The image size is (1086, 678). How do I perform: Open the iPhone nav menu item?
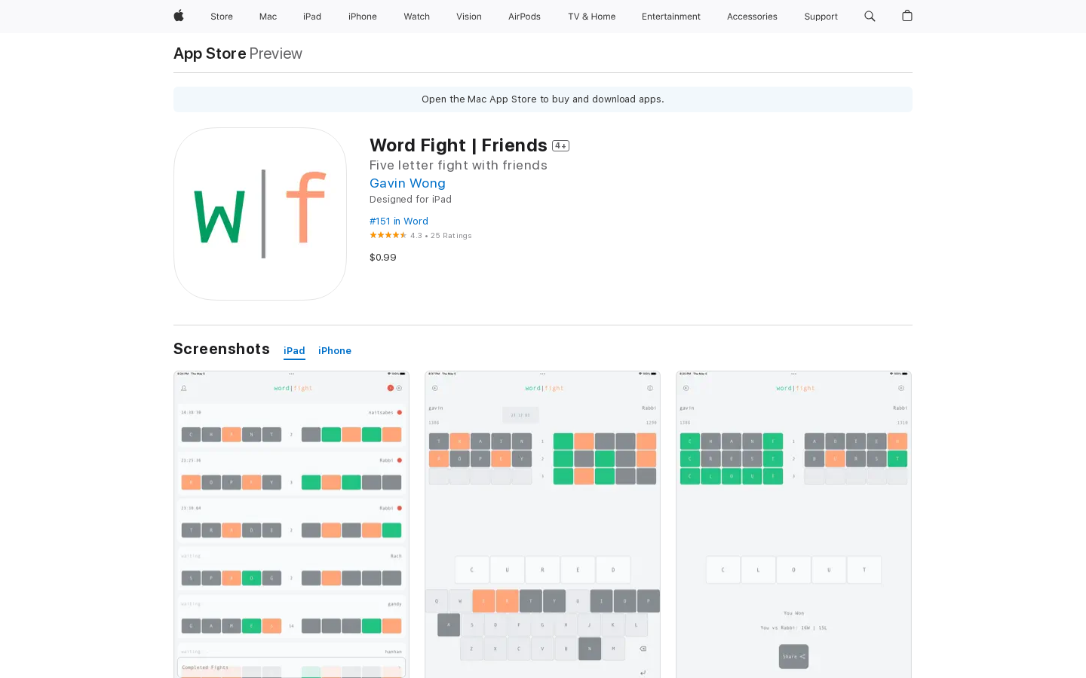pyautogui.click(x=363, y=17)
